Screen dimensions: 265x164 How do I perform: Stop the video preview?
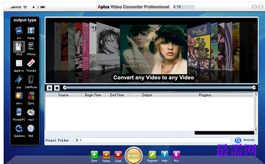(x=57, y=88)
